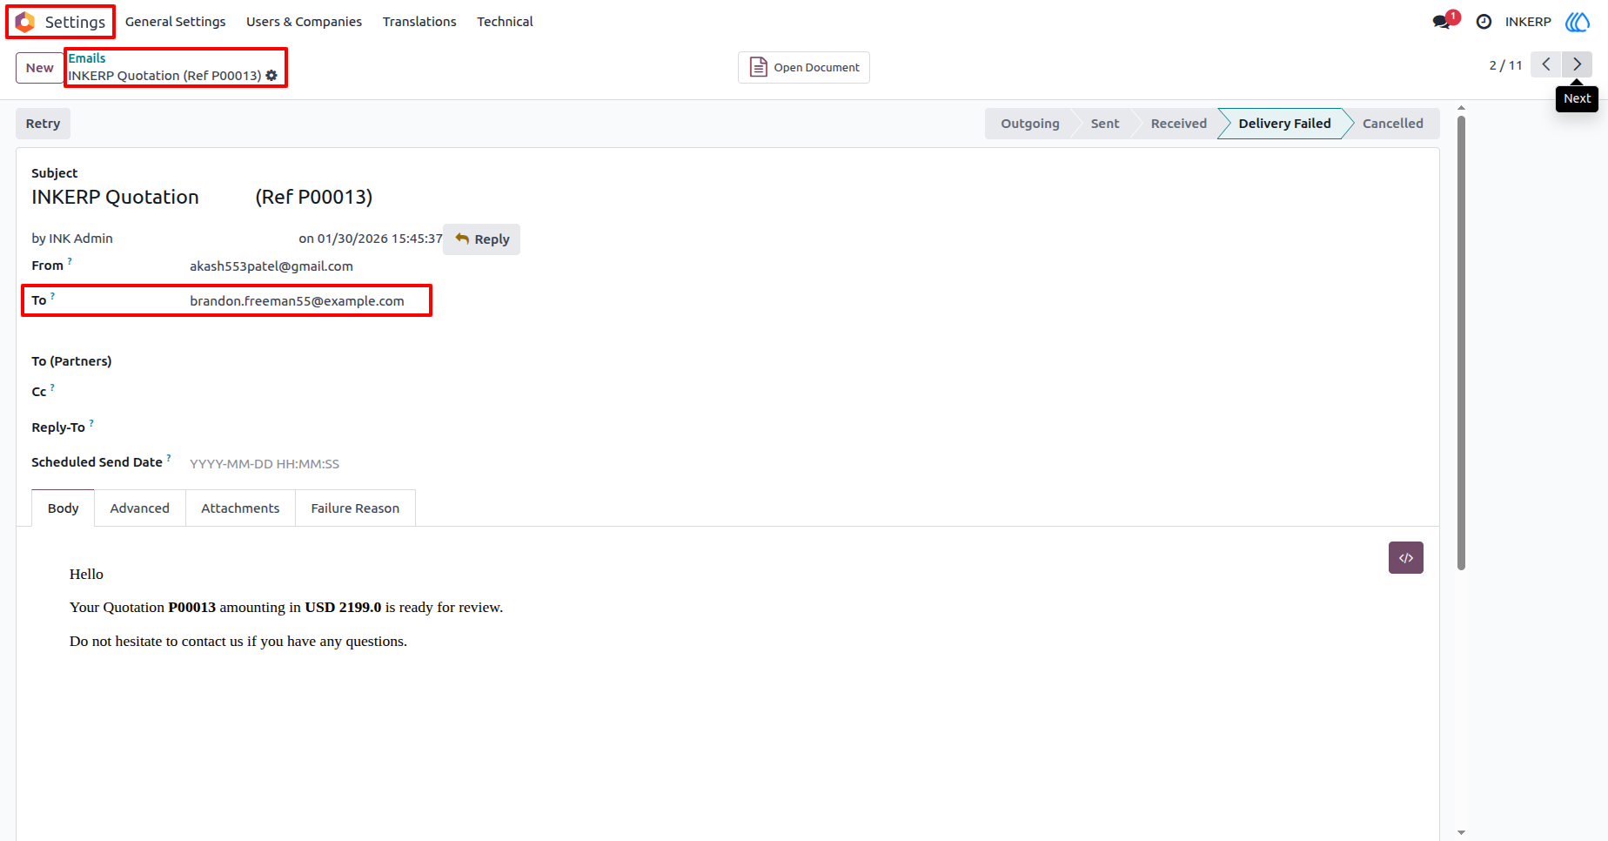Click the body text 'P00013'
This screenshot has width=1608, height=841.
[191, 608]
